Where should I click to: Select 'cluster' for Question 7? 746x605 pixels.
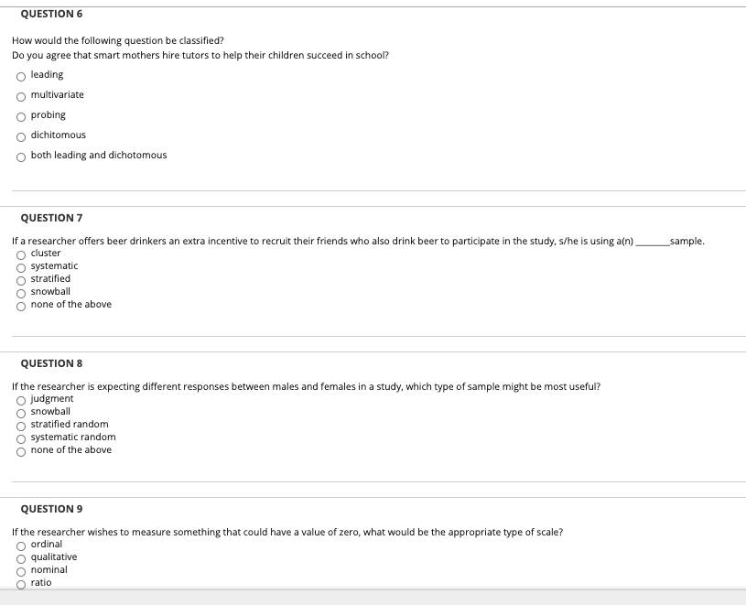(20, 254)
